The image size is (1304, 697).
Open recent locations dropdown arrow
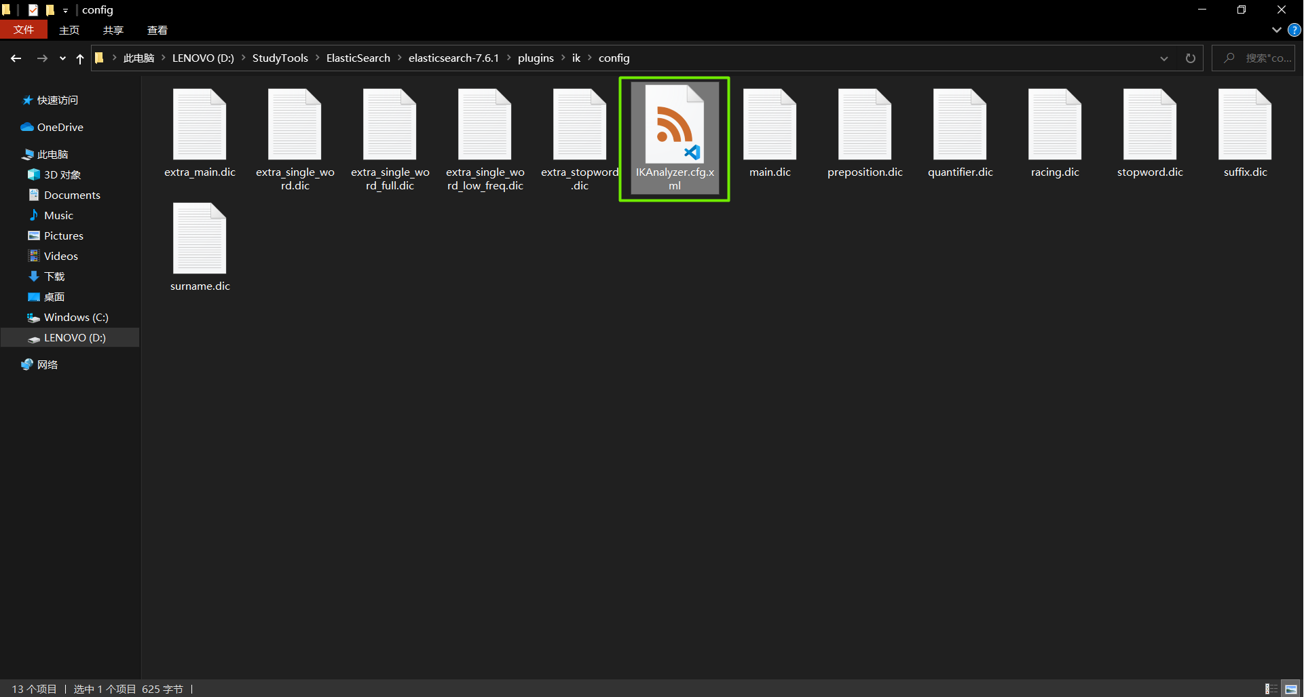coord(62,58)
